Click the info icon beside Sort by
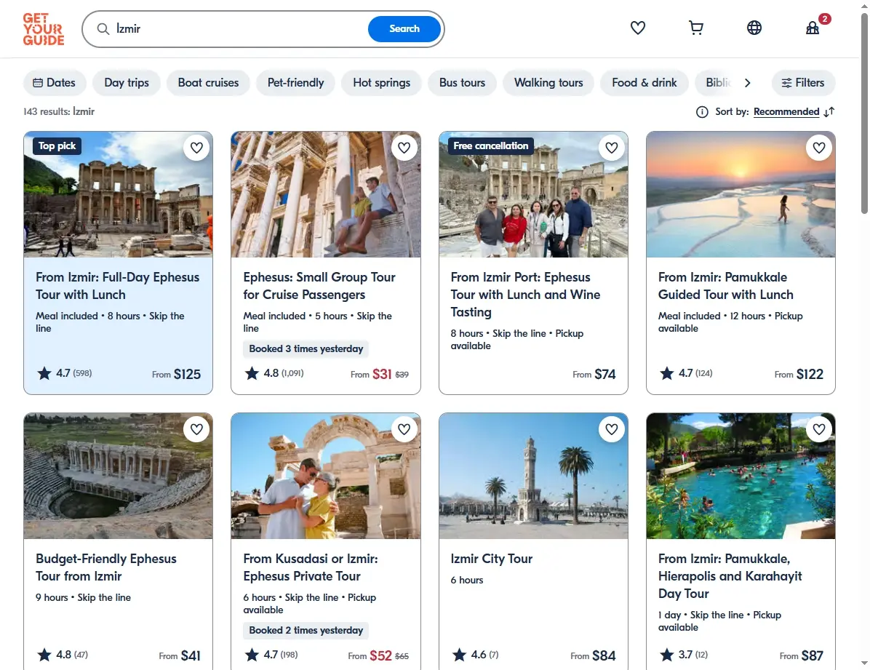Screen dimensions: 870x670 tap(702, 112)
